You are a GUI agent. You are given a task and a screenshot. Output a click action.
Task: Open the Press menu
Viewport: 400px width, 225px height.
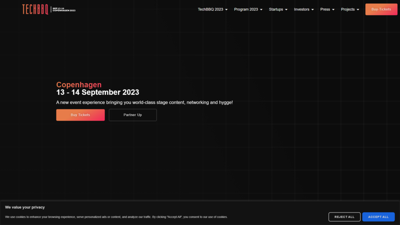coord(325,9)
